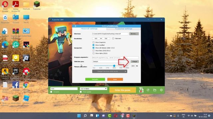This screenshot has width=213, height=119.
Task: Open the Widgets taskbar icon
Action: click(x=98, y=116)
